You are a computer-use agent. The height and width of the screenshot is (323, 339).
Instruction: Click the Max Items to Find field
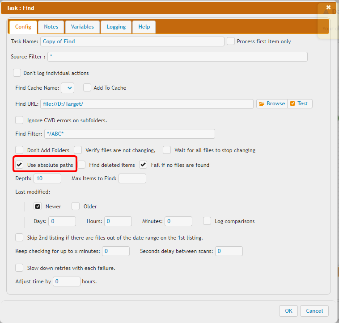[132, 178]
